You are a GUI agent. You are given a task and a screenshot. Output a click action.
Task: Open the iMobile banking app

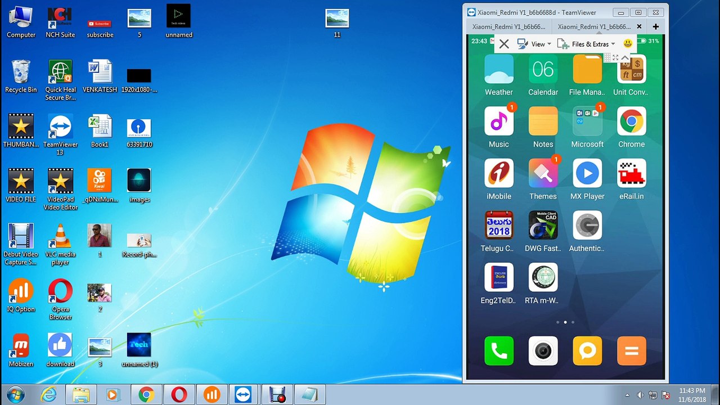click(x=498, y=173)
